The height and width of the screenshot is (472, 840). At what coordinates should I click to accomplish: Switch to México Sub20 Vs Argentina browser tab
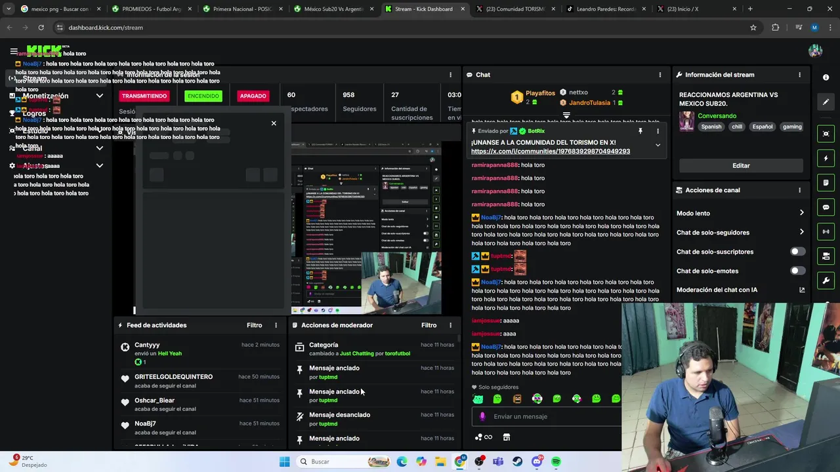point(333,9)
